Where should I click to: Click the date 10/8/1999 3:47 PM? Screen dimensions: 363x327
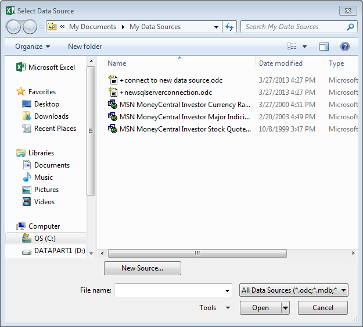click(x=287, y=129)
